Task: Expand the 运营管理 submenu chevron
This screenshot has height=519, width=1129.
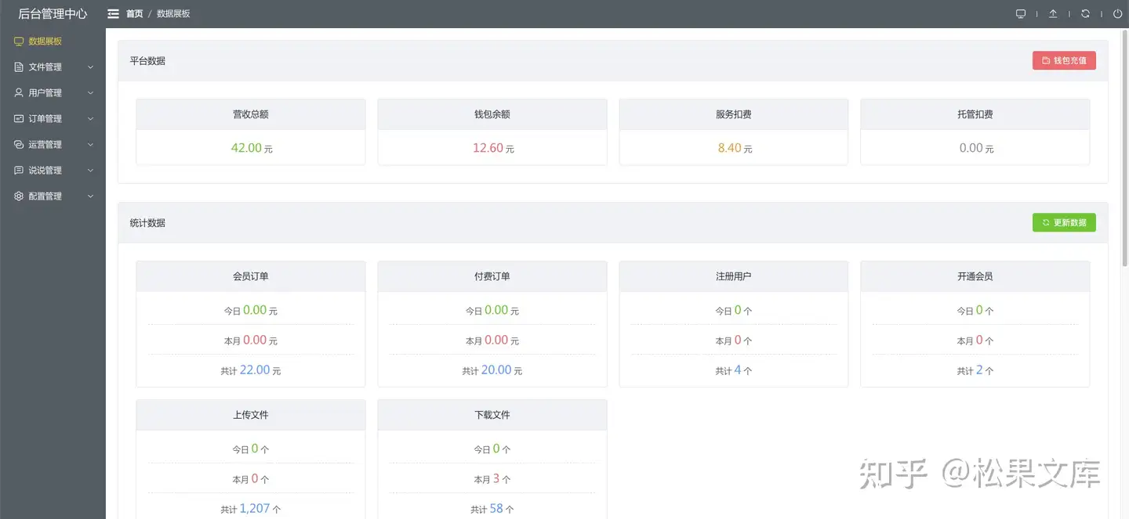Action: tap(90, 145)
